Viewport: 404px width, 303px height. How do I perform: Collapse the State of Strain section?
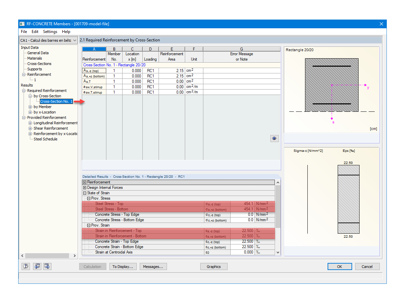tap(85, 193)
